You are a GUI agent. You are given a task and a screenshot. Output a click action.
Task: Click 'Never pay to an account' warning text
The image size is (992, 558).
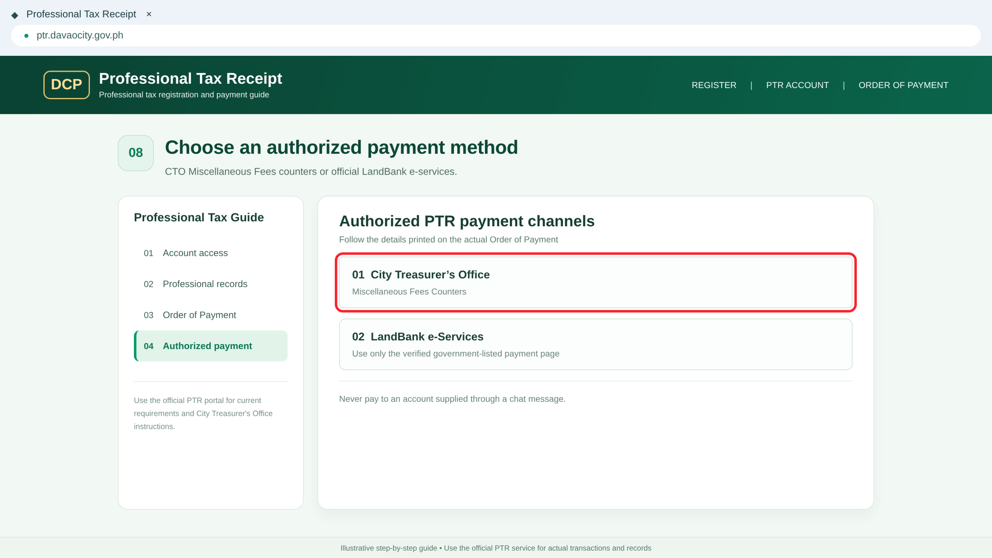452,399
